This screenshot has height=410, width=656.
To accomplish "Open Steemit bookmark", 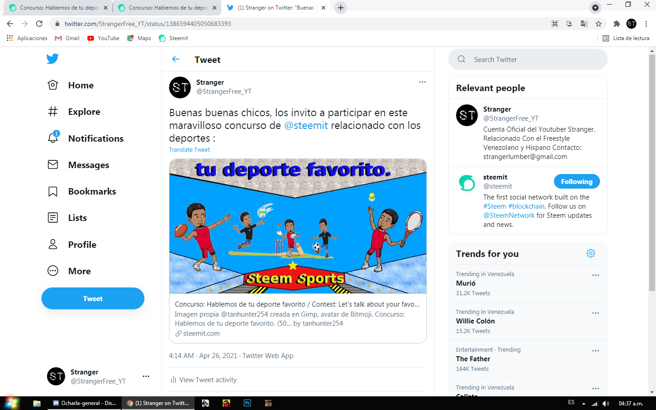I will click(x=173, y=38).
